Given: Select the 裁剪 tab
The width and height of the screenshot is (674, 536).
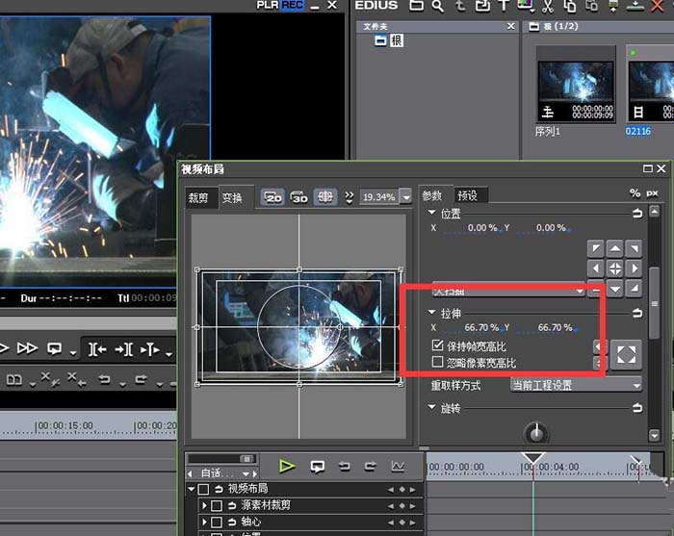Looking at the screenshot, I should (x=198, y=196).
